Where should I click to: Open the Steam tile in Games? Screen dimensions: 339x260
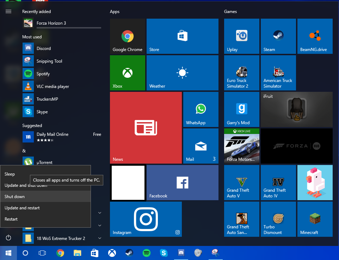tap(278, 36)
